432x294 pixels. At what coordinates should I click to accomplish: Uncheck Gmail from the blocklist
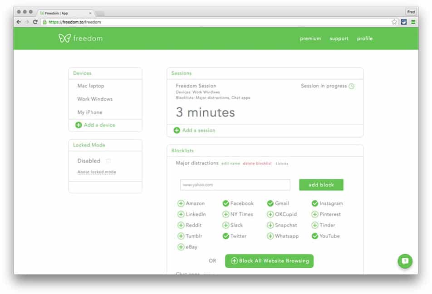(x=270, y=203)
